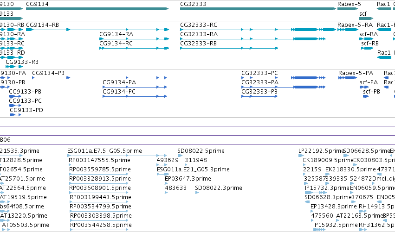This screenshot has height=232, width=395.
Task: Open the CG9134-RB transcript label
Action: pos(43,25)
